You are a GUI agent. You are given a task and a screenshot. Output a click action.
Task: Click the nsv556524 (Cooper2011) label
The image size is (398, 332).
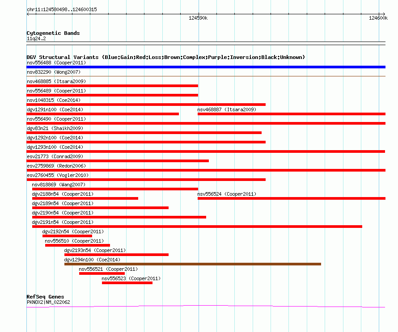pyautogui.click(x=227, y=194)
